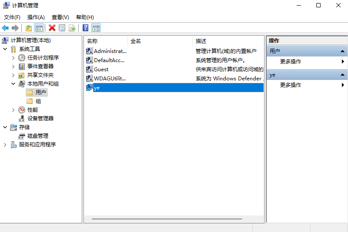
Task: Open the 查看(V) menu
Action: pos(60,17)
